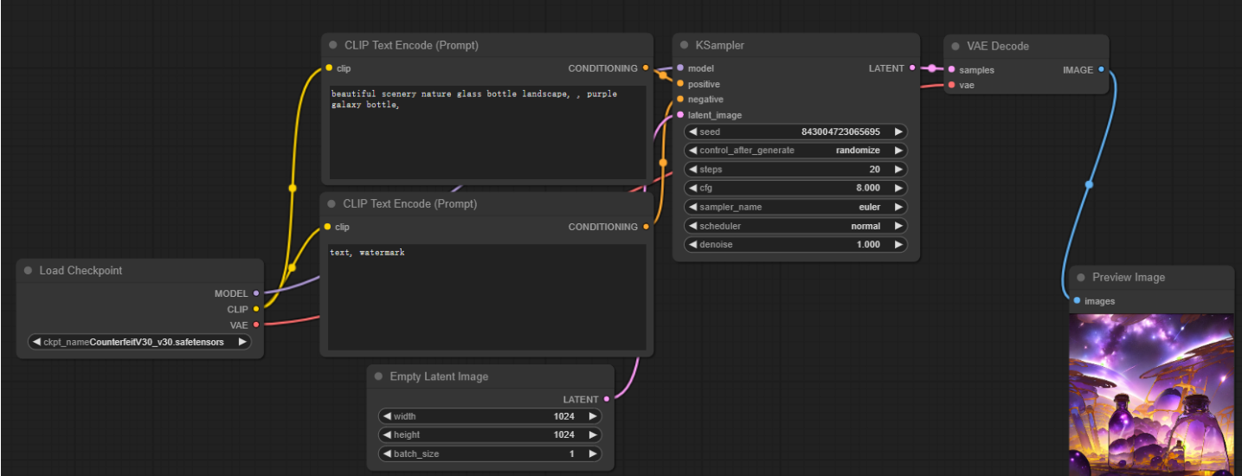
Task: Open the scheduler normal dropdown
Action: pos(795,226)
